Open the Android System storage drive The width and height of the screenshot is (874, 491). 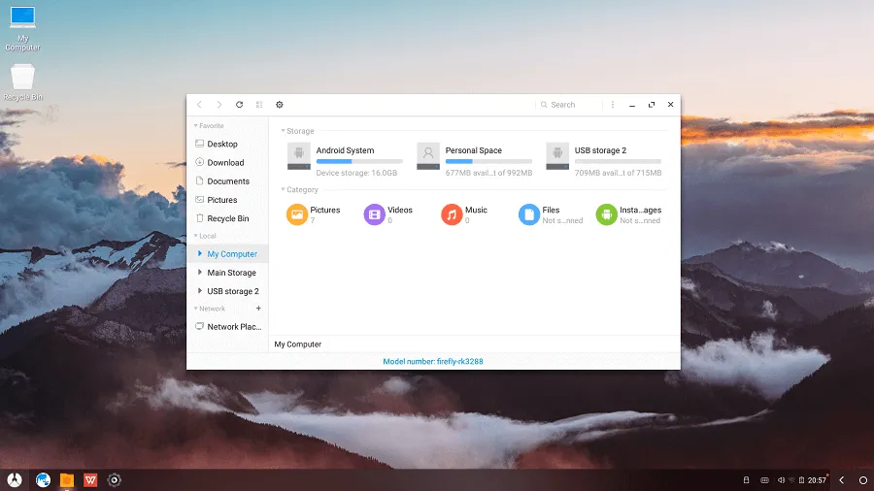pyautogui.click(x=299, y=155)
